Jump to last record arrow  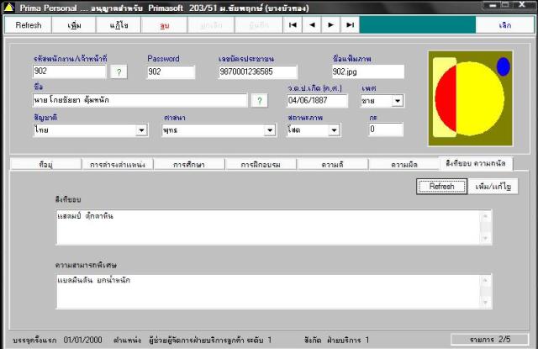pyautogui.click(x=350, y=25)
